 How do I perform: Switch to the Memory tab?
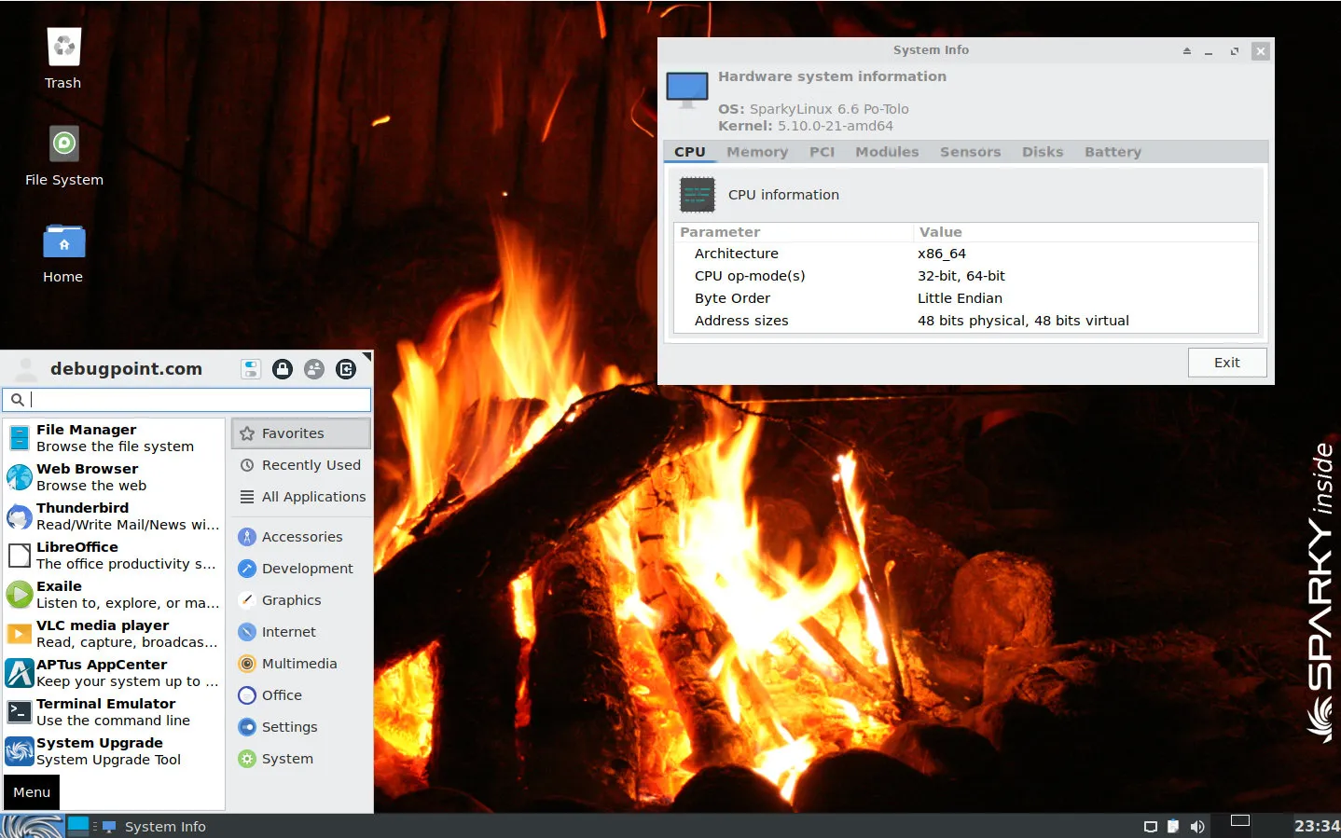(x=756, y=152)
